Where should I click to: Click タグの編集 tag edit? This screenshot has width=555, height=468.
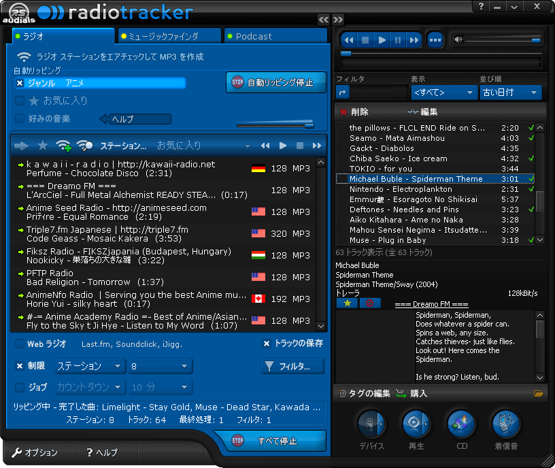pyautogui.click(x=365, y=393)
